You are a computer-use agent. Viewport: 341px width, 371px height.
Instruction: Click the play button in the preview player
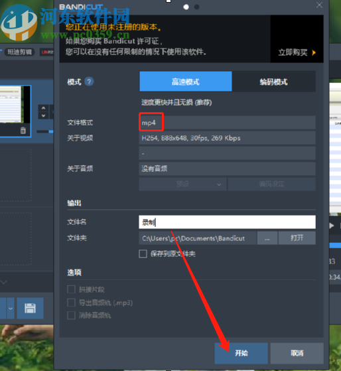332,226
